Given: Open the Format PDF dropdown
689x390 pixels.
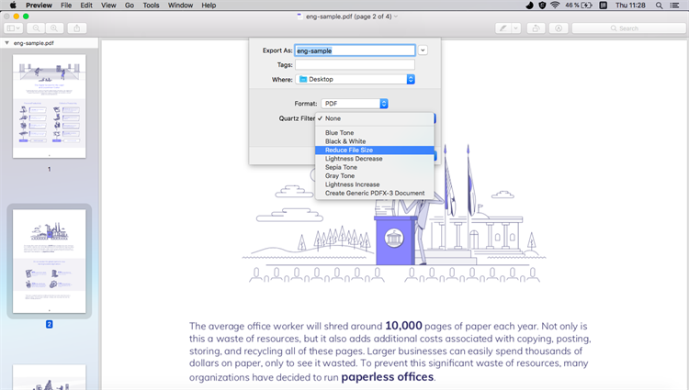Looking at the screenshot, I should click(x=355, y=104).
